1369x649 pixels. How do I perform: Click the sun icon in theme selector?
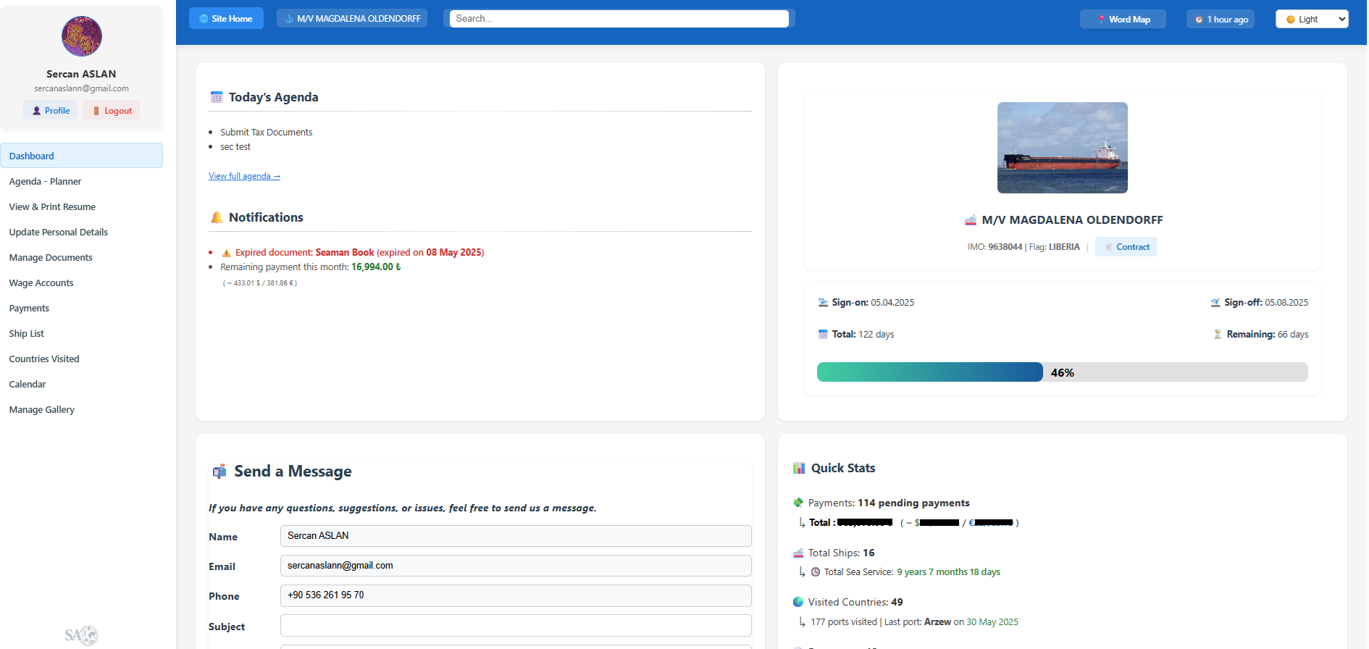click(x=1290, y=20)
